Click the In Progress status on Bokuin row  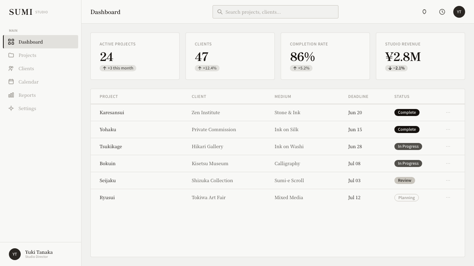tap(408, 163)
